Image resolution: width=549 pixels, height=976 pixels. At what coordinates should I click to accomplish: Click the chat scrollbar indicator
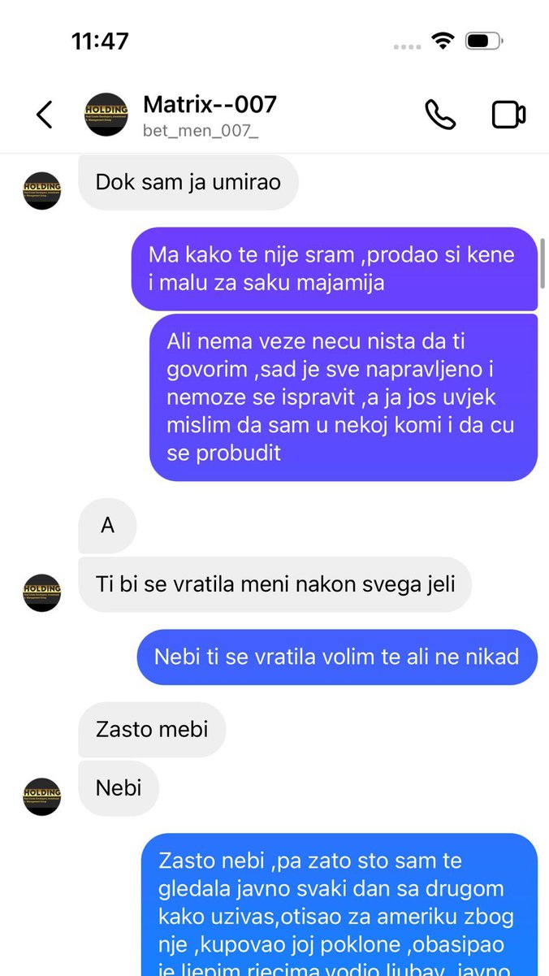pos(543,262)
